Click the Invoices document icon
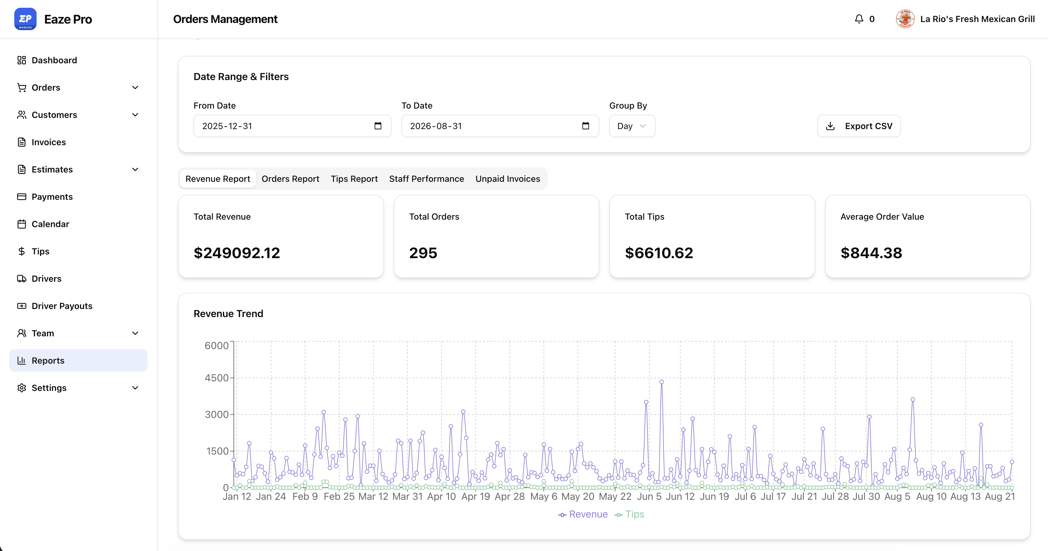1048x551 pixels. [x=22, y=142]
